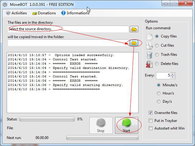Image resolution: width=195 pixels, height=146 pixels.
Task: Click log line 'Options loaded successfully.'
Action: tap(61, 55)
